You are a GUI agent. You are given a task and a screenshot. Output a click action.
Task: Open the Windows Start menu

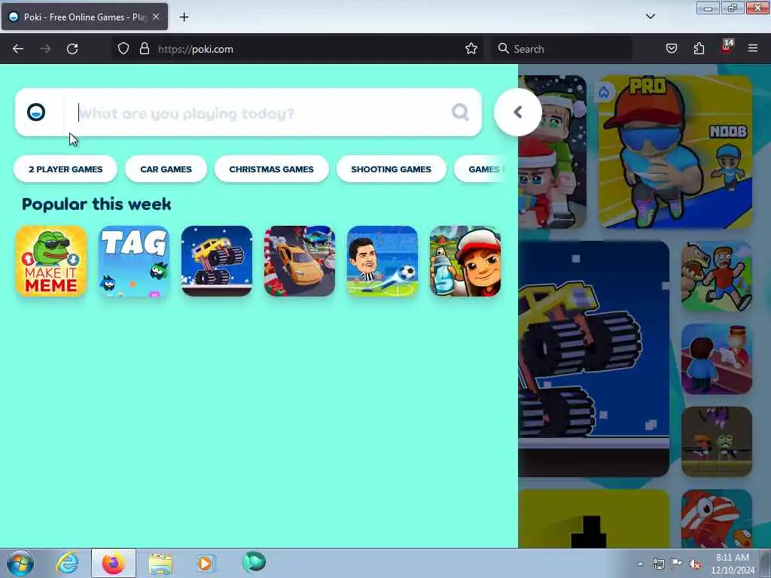pos(20,563)
